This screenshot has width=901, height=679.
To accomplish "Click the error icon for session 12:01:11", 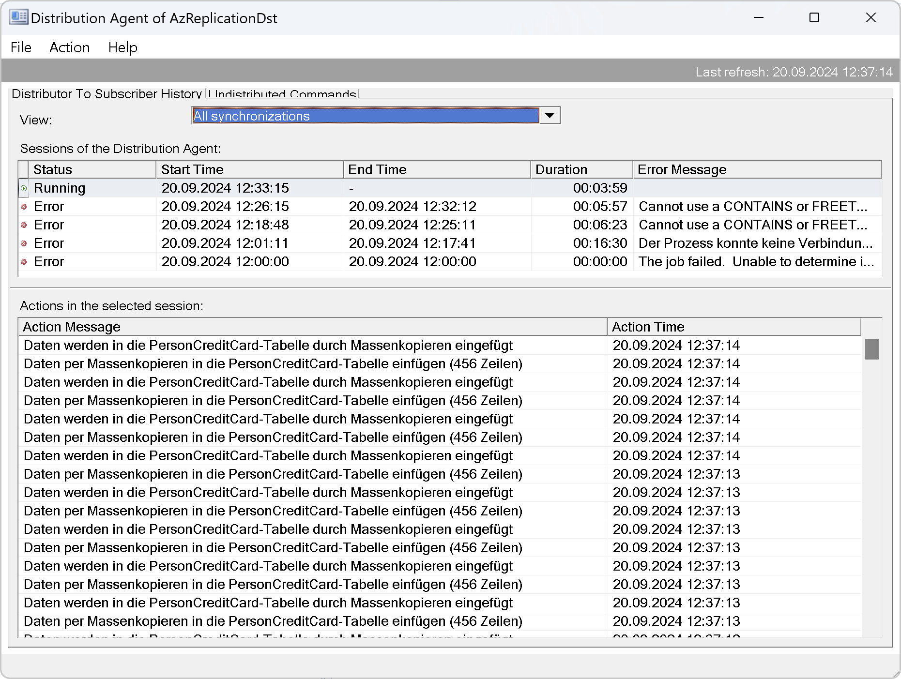I will (24, 243).
